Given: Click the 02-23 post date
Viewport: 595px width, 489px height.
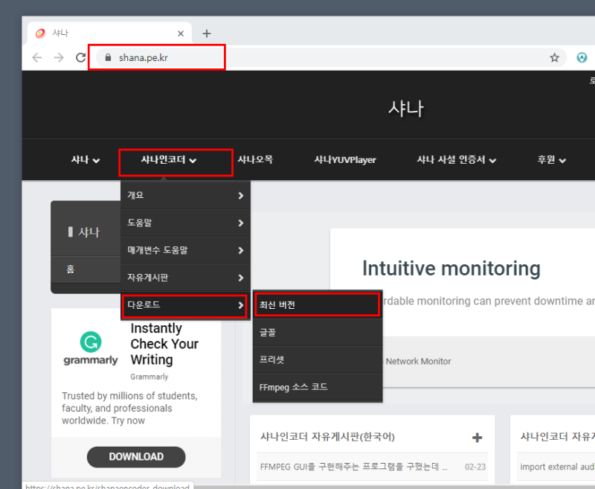Looking at the screenshot, I should click(475, 467).
